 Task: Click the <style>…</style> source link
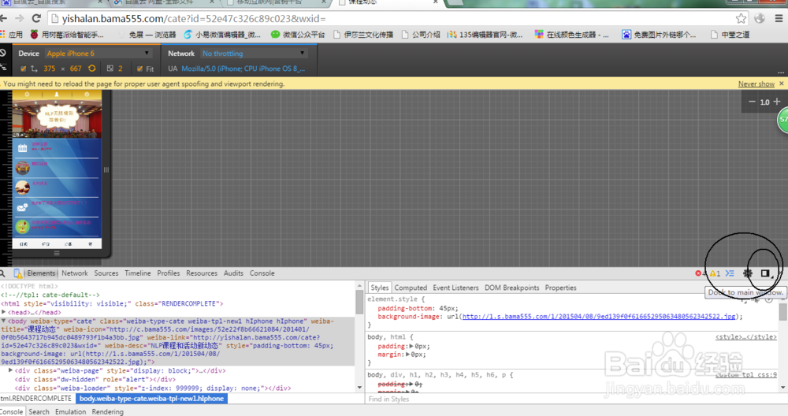pyautogui.click(x=745, y=336)
